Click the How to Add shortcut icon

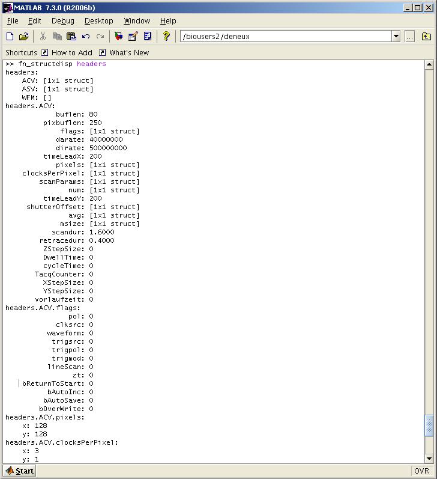(44, 52)
